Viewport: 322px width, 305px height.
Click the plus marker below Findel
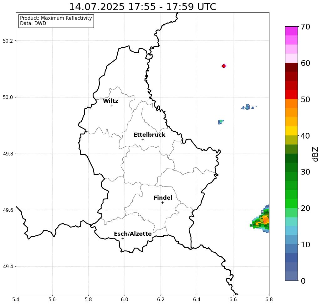(162, 203)
